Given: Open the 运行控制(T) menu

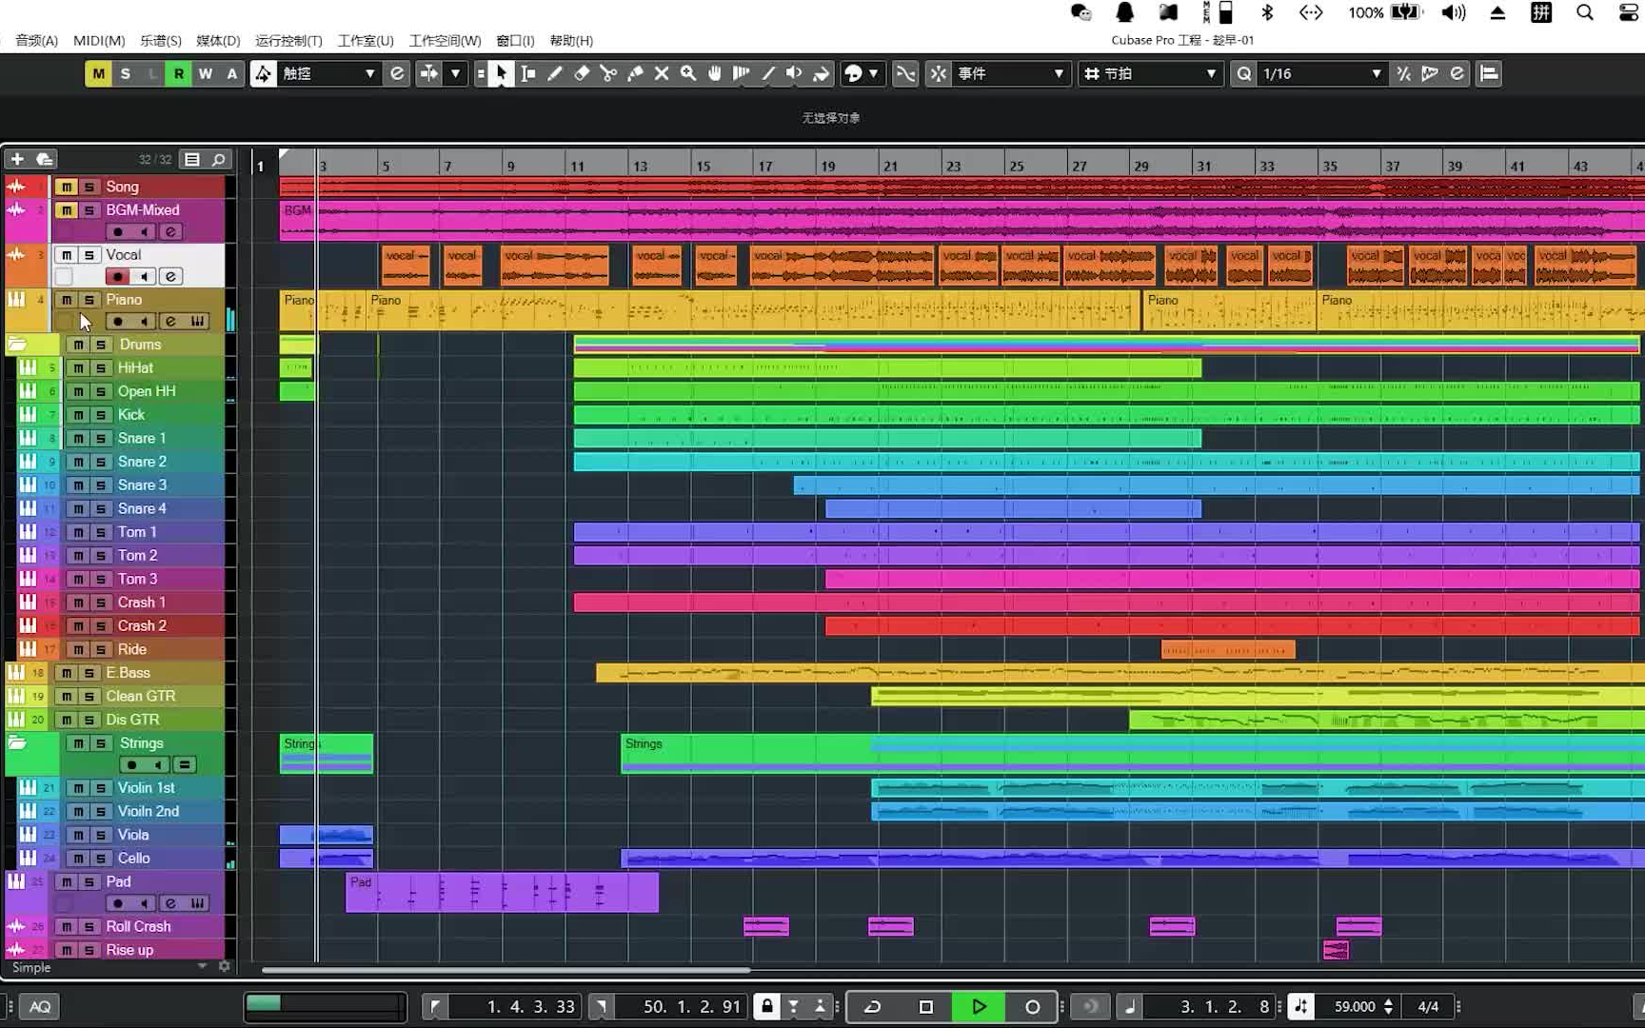Looking at the screenshot, I should coord(288,40).
